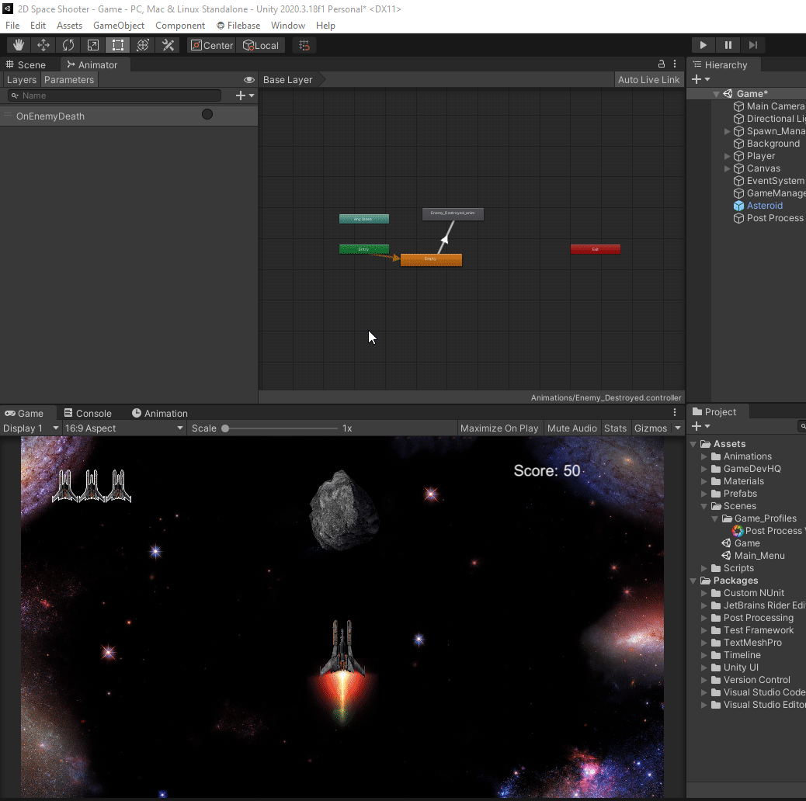Open custom editor tools icon
806x801 pixels.
click(168, 45)
